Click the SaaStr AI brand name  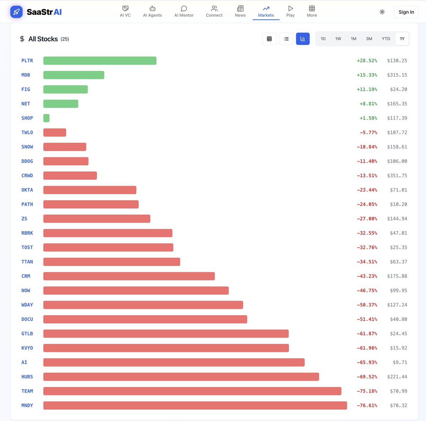tap(44, 12)
